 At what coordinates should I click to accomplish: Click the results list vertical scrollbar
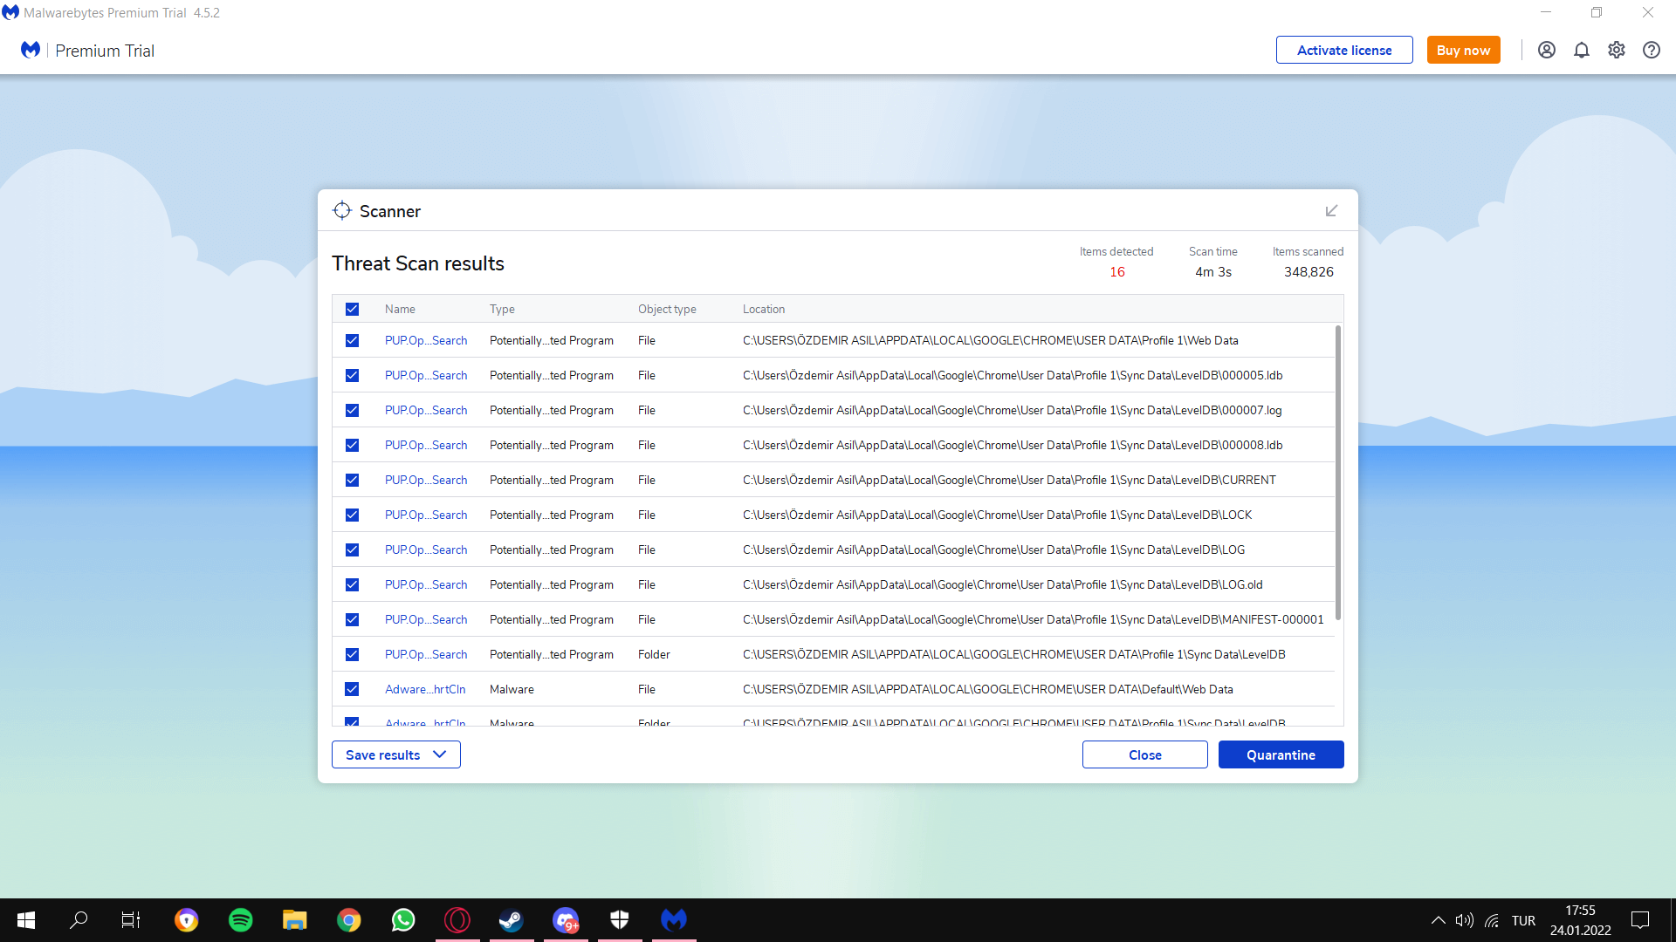[x=1338, y=471]
